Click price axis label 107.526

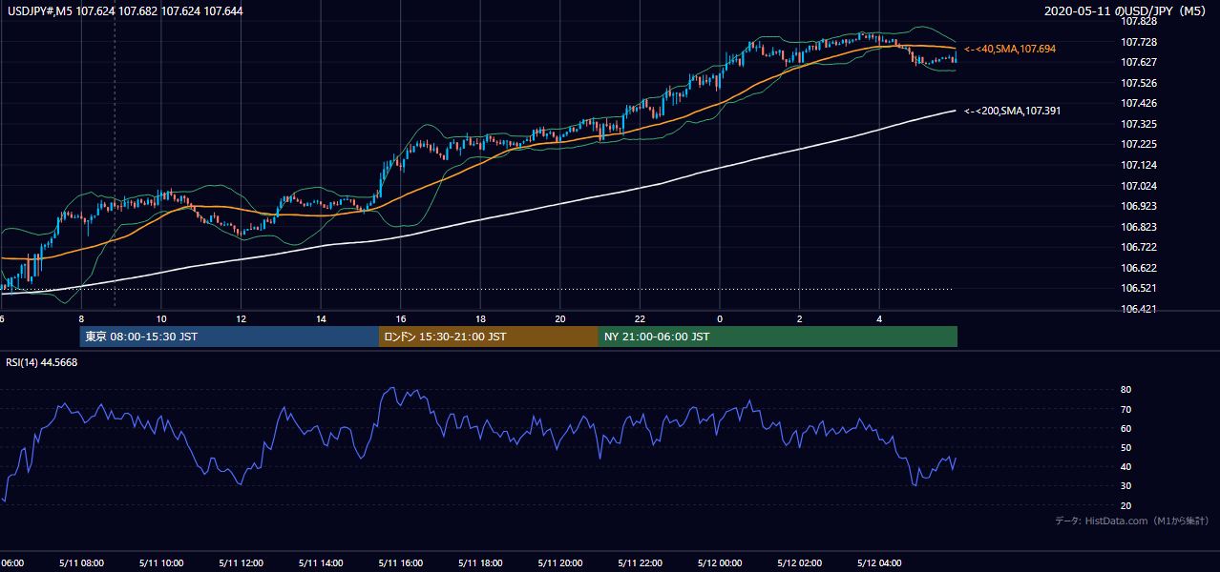point(1138,84)
